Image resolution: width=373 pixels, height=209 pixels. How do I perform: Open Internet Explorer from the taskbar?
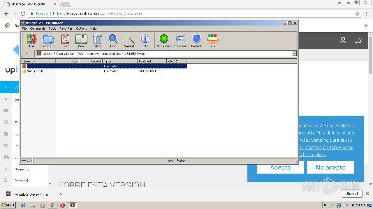[x=23, y=205]
